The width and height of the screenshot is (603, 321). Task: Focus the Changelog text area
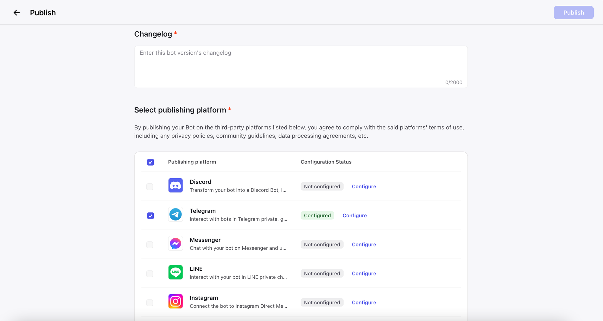pos(301,67)
